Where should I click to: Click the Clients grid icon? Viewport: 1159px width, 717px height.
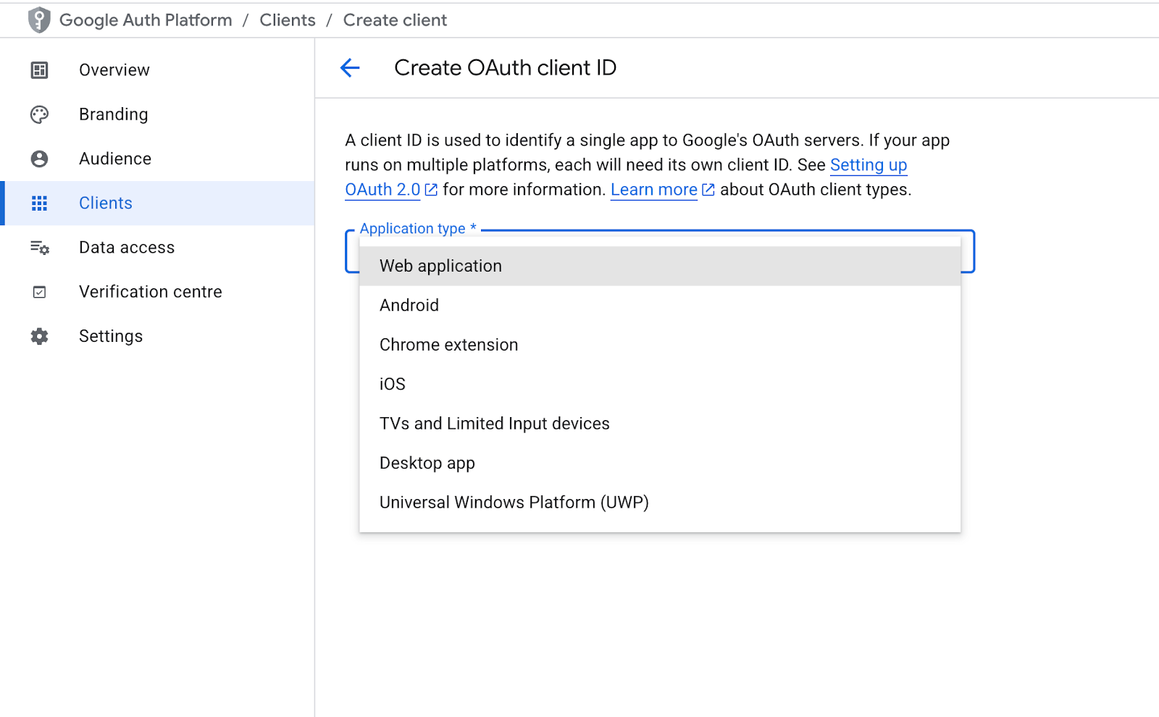(x=39, y=203)
